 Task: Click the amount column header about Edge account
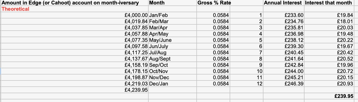[75, 3]
